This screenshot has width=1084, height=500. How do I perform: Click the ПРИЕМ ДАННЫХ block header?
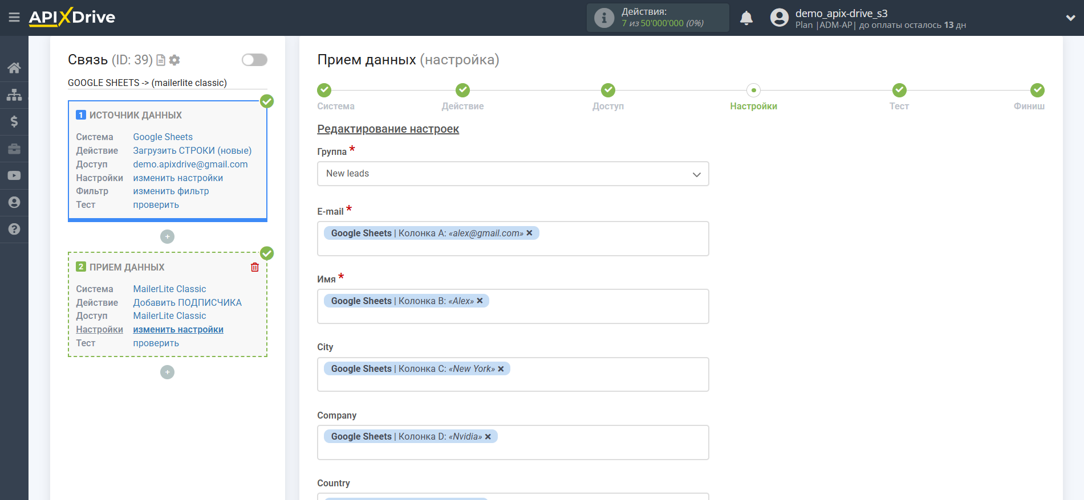click(x=127, y=267)
